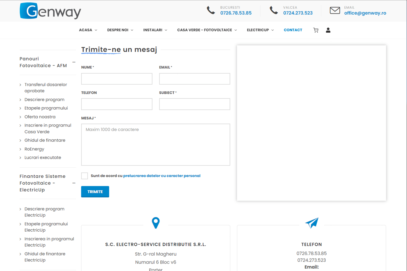This screenshot has height=271, width=407.
Task: Click the office@genway.ro email link
Action: (365, 13)
